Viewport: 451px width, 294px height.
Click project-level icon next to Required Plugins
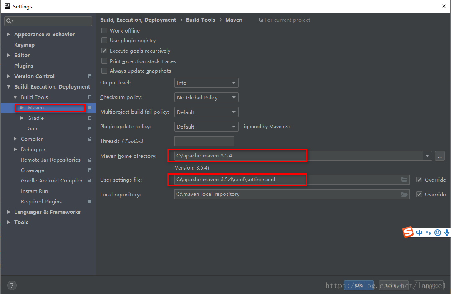[89, 202]
